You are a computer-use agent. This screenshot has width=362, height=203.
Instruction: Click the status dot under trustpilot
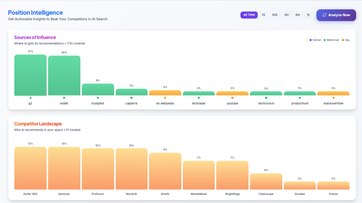click(98, 98)
